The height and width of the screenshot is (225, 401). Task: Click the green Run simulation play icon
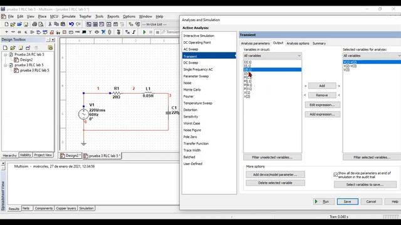pos(144,32)
